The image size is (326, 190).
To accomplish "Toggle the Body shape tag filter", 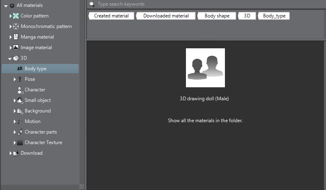I will pyautogui.click(x=217, y=16).
